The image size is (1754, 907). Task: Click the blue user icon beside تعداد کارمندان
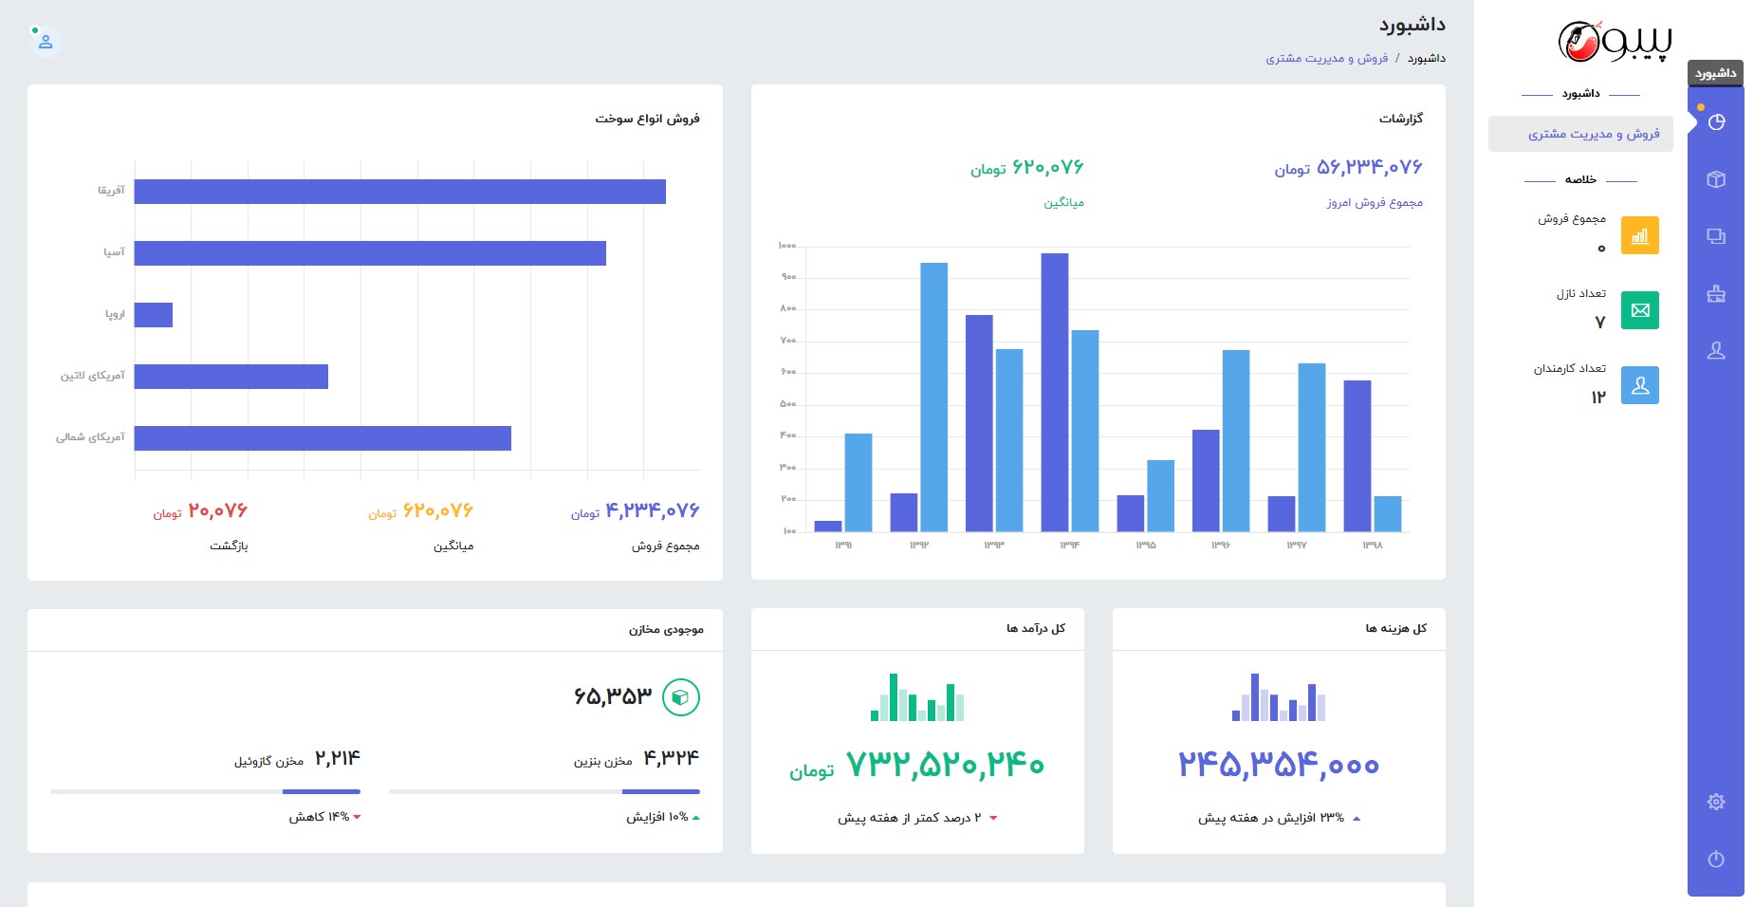coord(1639,385)
